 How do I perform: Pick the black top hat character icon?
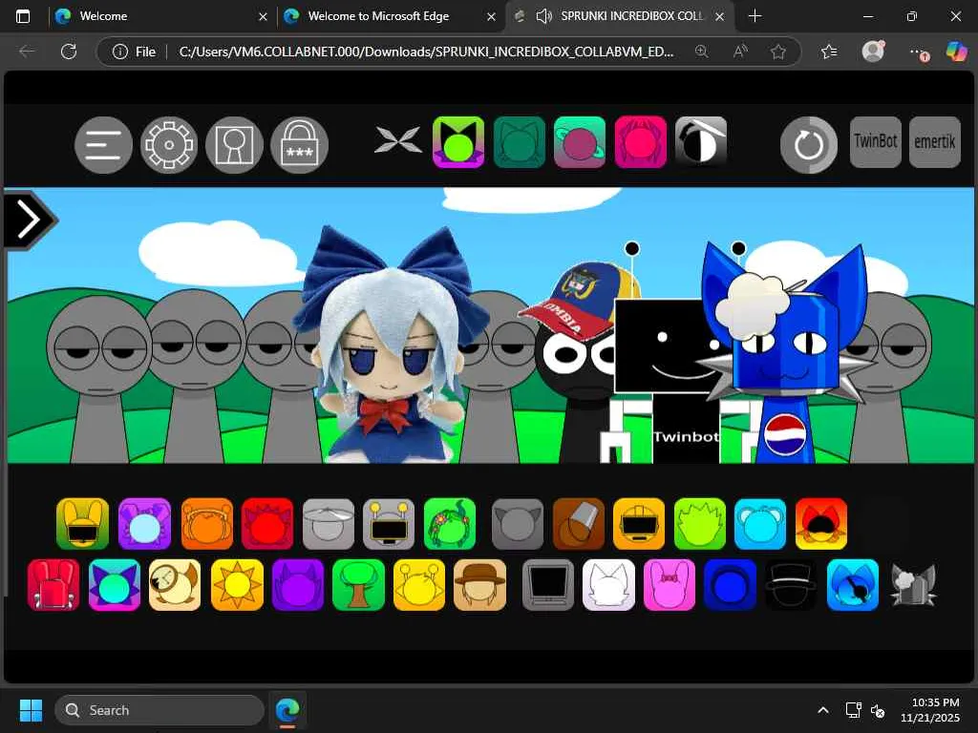(x=791, y=585)
